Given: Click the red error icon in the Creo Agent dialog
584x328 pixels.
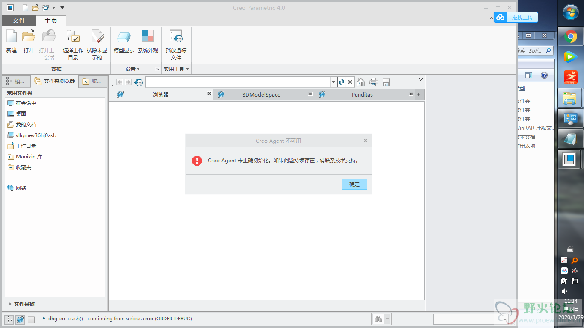Looking at the screenshot, I should (197, 161).
